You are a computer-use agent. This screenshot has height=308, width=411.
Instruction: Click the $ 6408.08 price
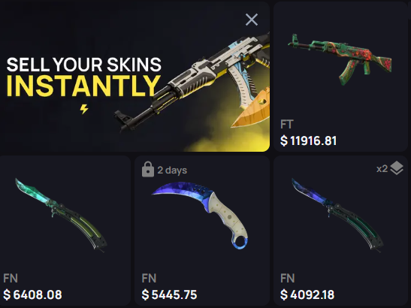point(32,294)
